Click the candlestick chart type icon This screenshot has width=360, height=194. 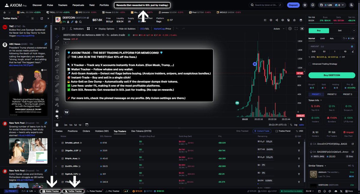pyautogui.click(x=63, y=29)
